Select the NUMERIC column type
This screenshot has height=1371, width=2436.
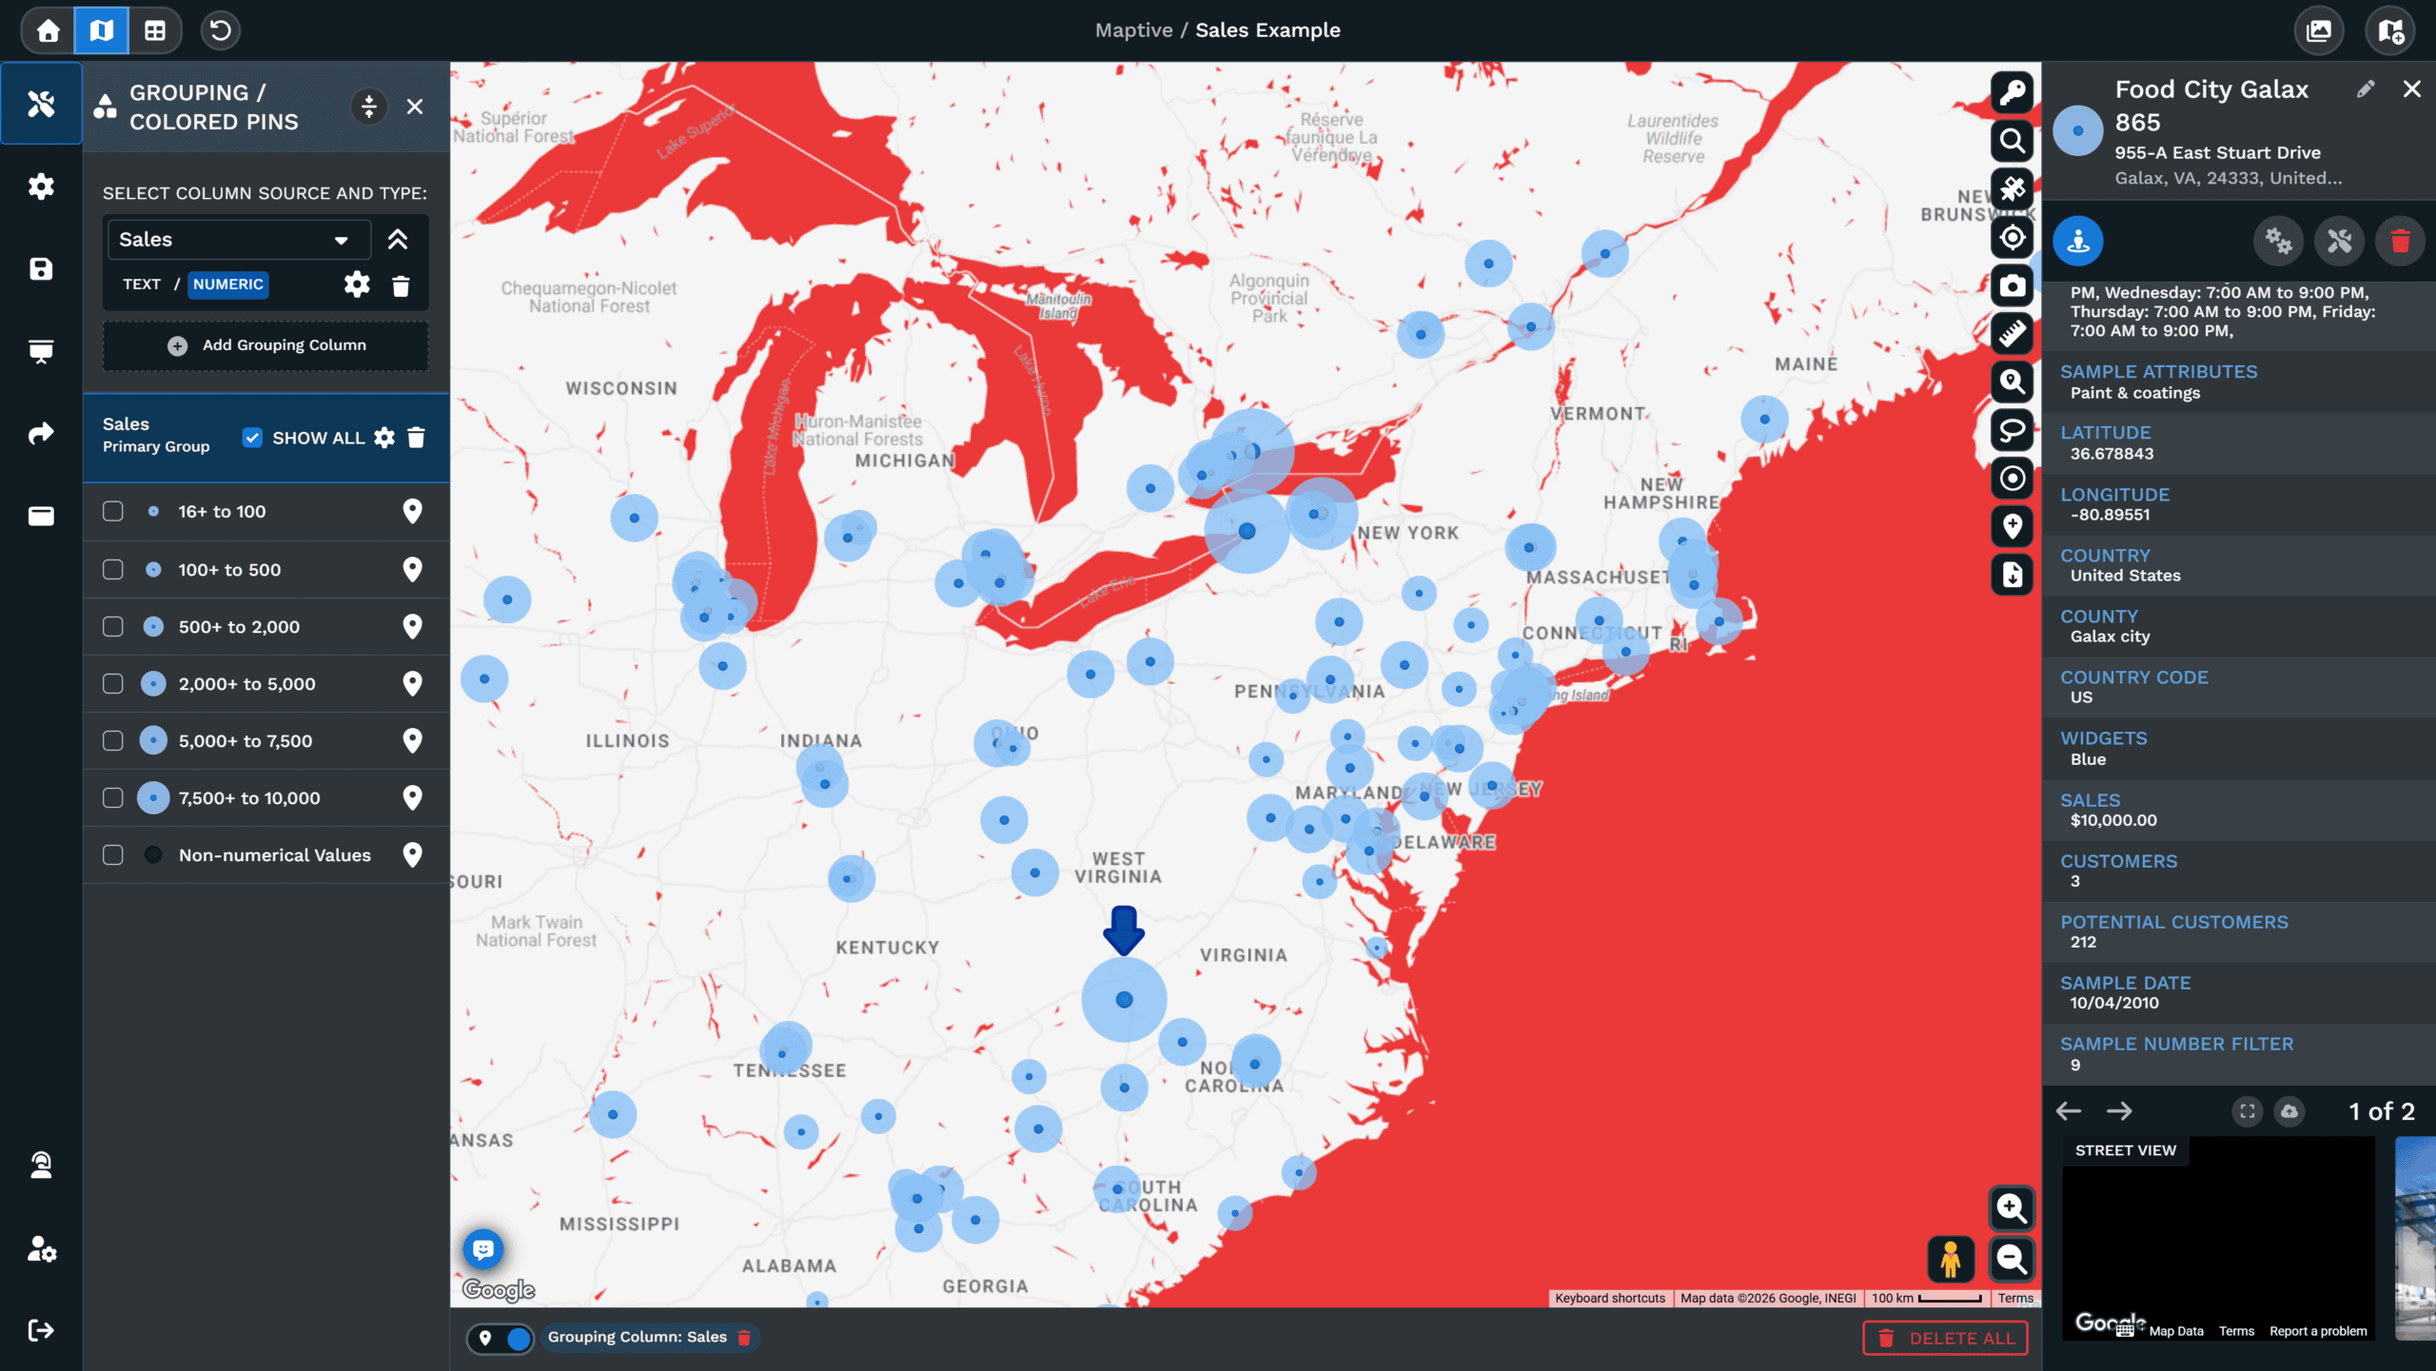tap(228, 284)
